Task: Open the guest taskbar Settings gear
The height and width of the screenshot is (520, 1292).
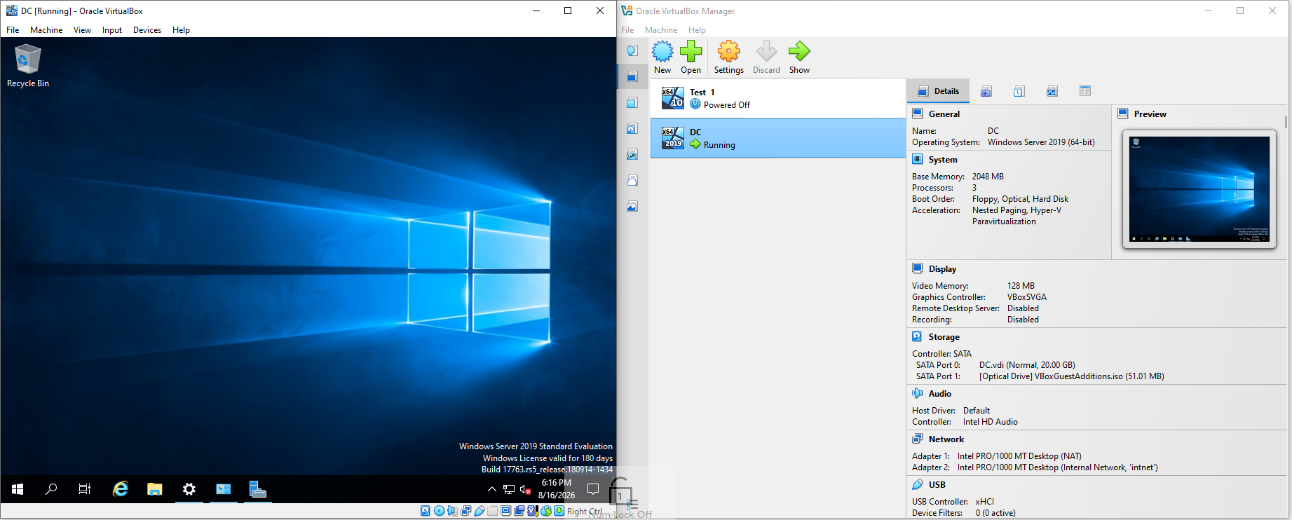Action: 189,489
